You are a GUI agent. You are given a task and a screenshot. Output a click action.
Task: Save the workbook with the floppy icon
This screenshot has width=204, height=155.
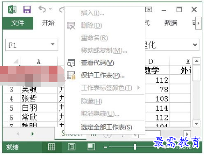point(27,9)
